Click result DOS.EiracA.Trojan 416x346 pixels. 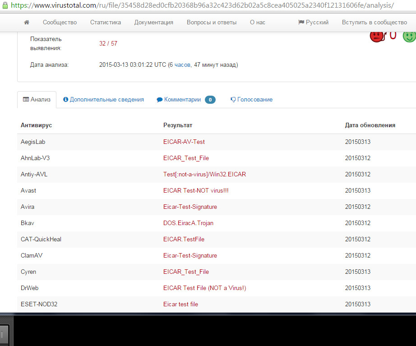[x=188, y=223]
